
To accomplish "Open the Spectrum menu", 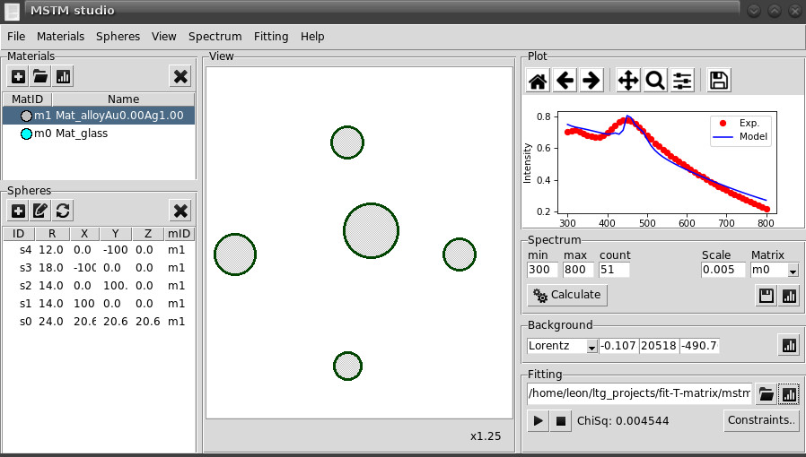I will coord(215,37).
